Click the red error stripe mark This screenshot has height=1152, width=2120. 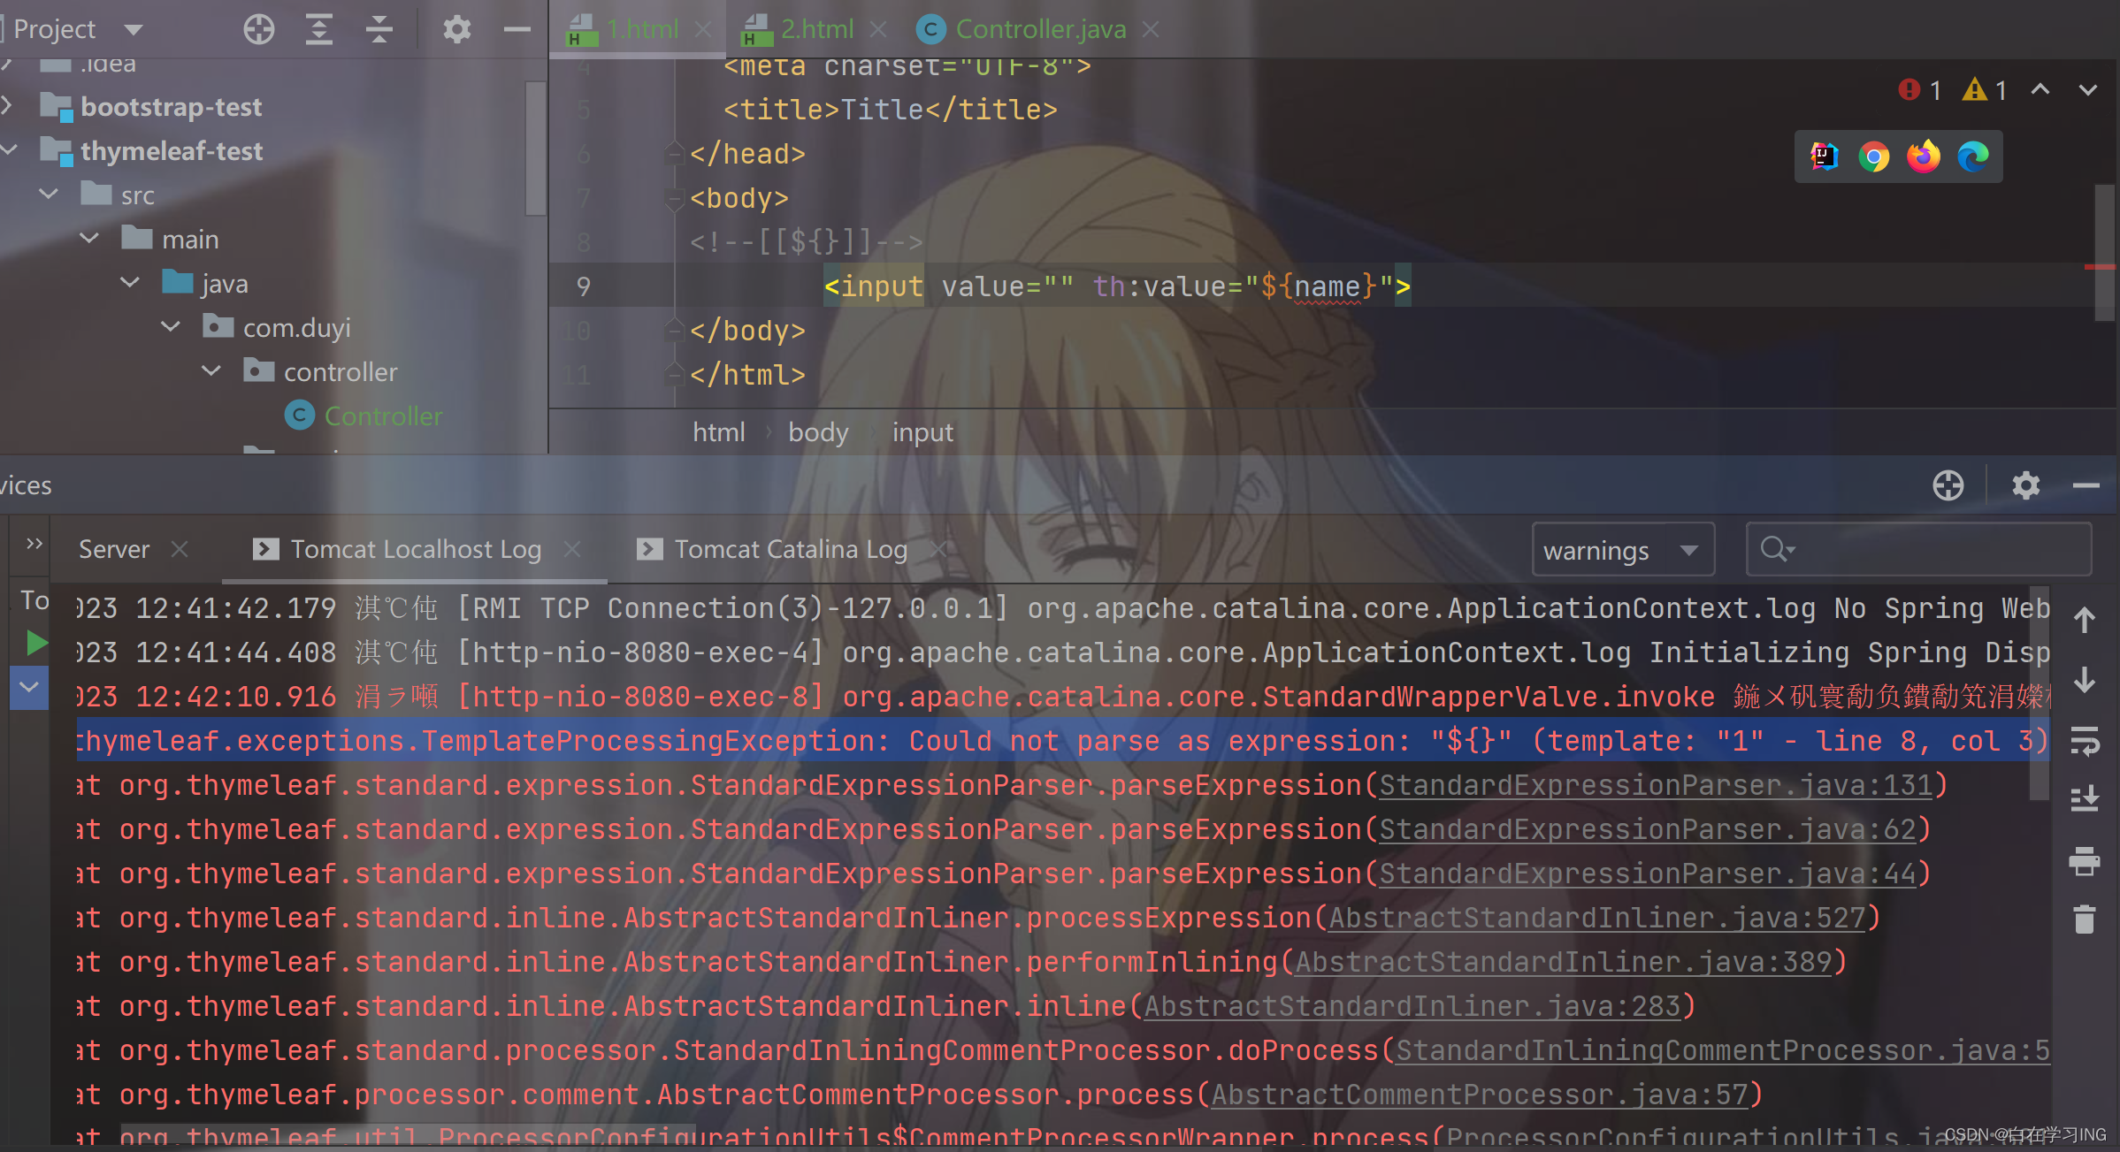(2101, 266)
